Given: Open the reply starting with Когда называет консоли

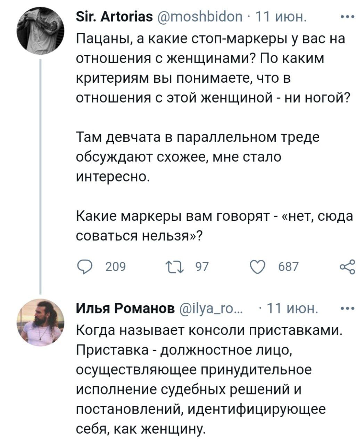Looking at the screenshot, I should (208, 378).
